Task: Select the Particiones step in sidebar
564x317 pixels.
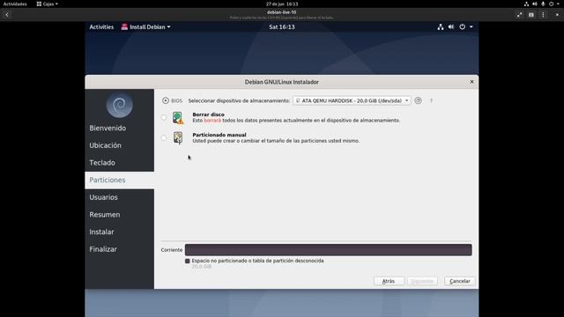Action: point(120,180)
